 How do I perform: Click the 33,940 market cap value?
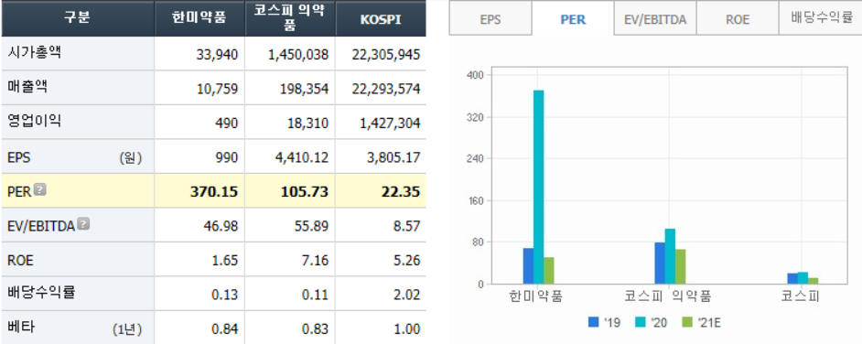[x=217, y=54]
